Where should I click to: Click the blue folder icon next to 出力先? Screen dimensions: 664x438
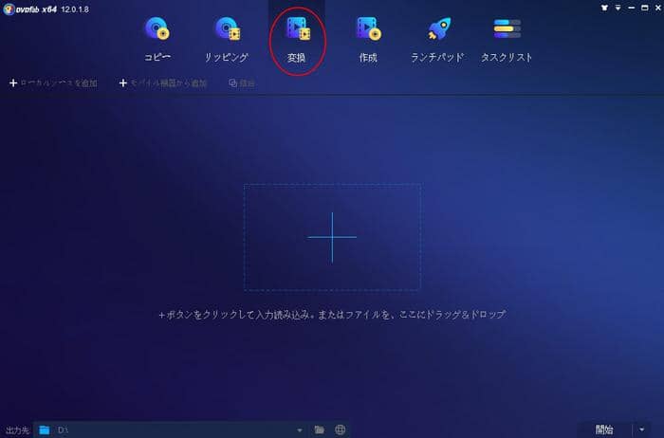(x=44, y=430)
